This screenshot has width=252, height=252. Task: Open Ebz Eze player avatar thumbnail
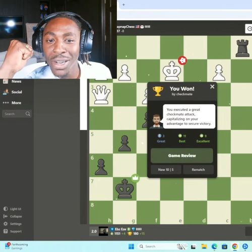tap(103, 231)
